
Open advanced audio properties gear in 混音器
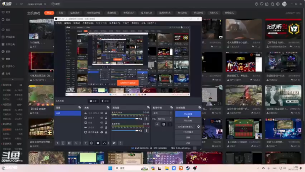(x=114, y=143)
